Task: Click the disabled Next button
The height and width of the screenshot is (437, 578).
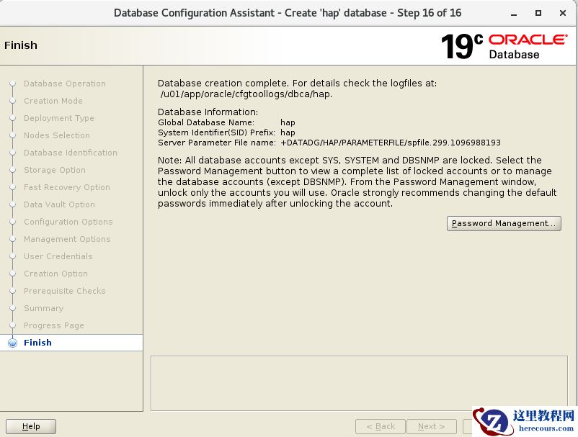Action: [x=431, y=426]
